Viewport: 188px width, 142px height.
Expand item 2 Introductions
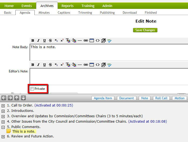click(3, 111)
